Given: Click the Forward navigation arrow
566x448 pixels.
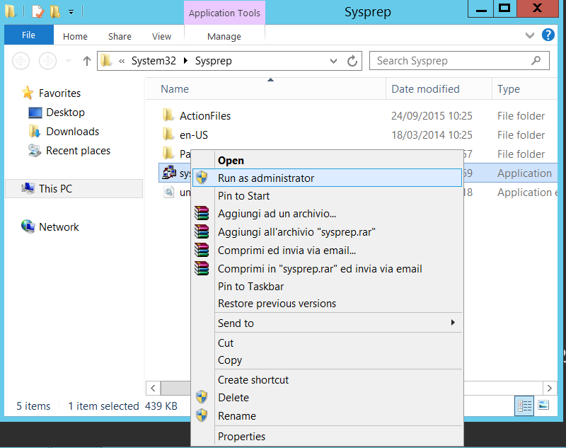Looking at the screenshot, I should (47, 61).
